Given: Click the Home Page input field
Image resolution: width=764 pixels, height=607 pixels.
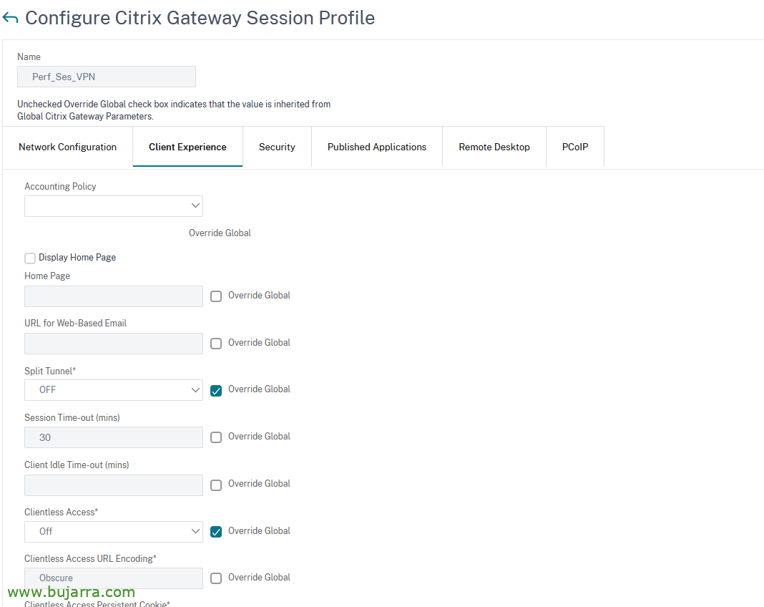Looking at the screenshot, I should (x=114, y=296).
